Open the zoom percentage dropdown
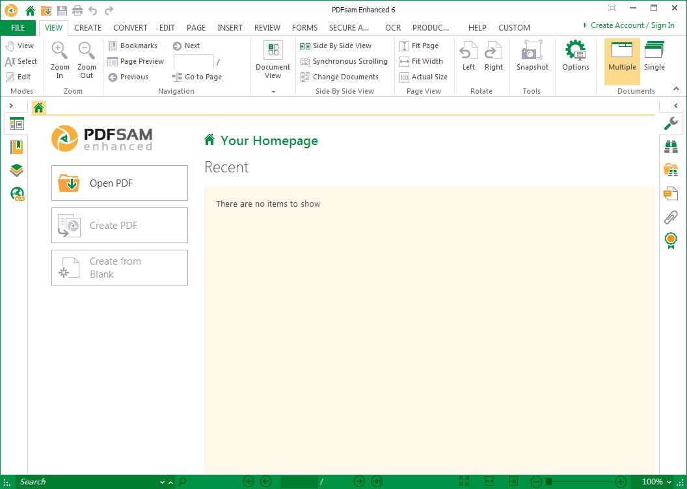Screen dimensions: 687x489 (x=668, y=482)
